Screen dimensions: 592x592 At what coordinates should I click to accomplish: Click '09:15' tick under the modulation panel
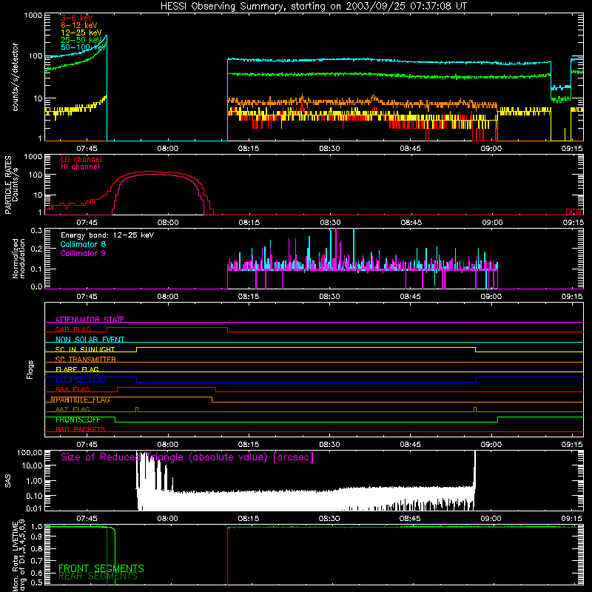(572, 297)
